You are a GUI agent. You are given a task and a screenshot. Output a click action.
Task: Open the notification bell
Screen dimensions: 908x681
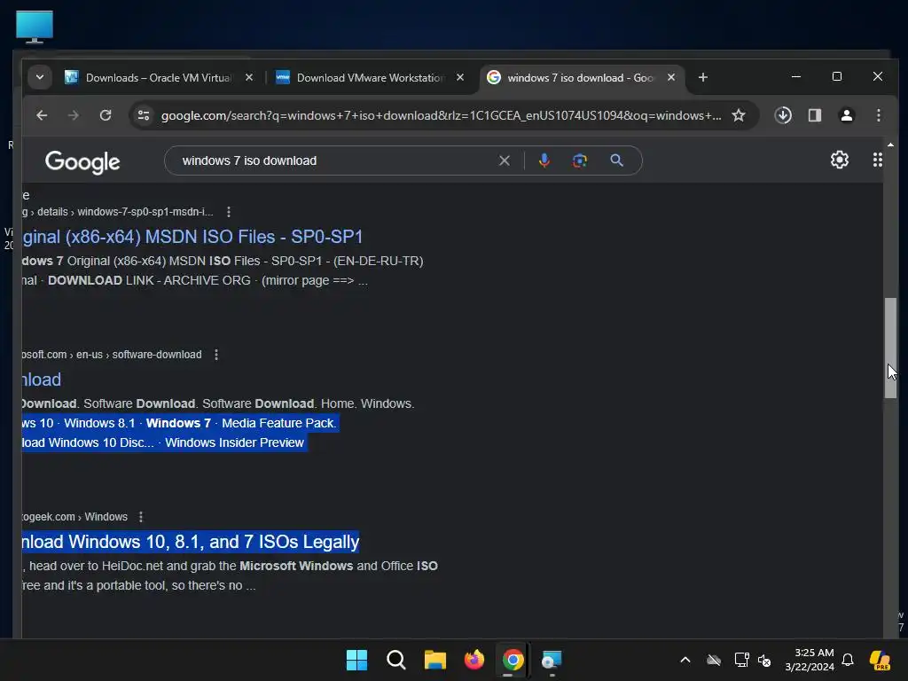click(848, 660)
